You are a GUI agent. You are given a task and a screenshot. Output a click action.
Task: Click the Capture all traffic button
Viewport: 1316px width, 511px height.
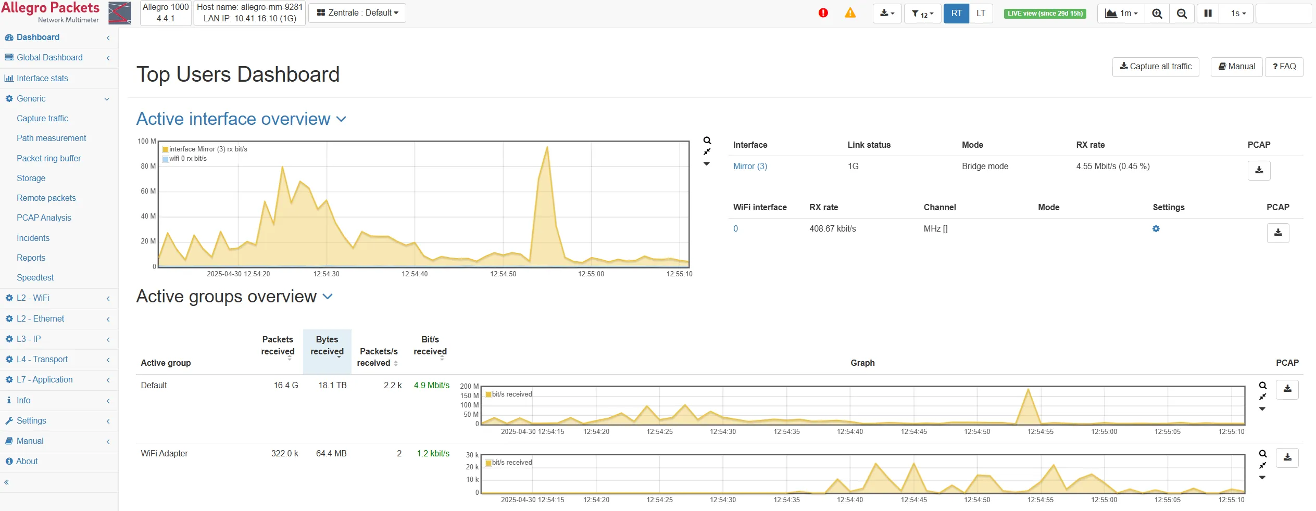[1155, 67]
